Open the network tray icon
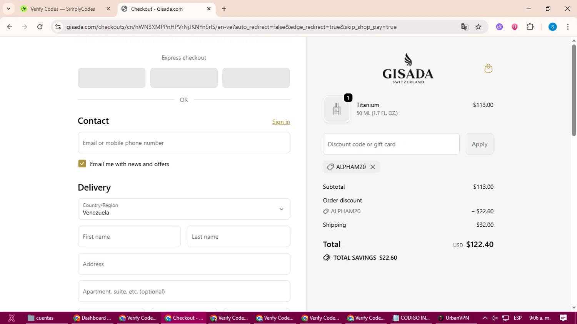This screenshot has height=324, width=577. click(x=505, y=318)
